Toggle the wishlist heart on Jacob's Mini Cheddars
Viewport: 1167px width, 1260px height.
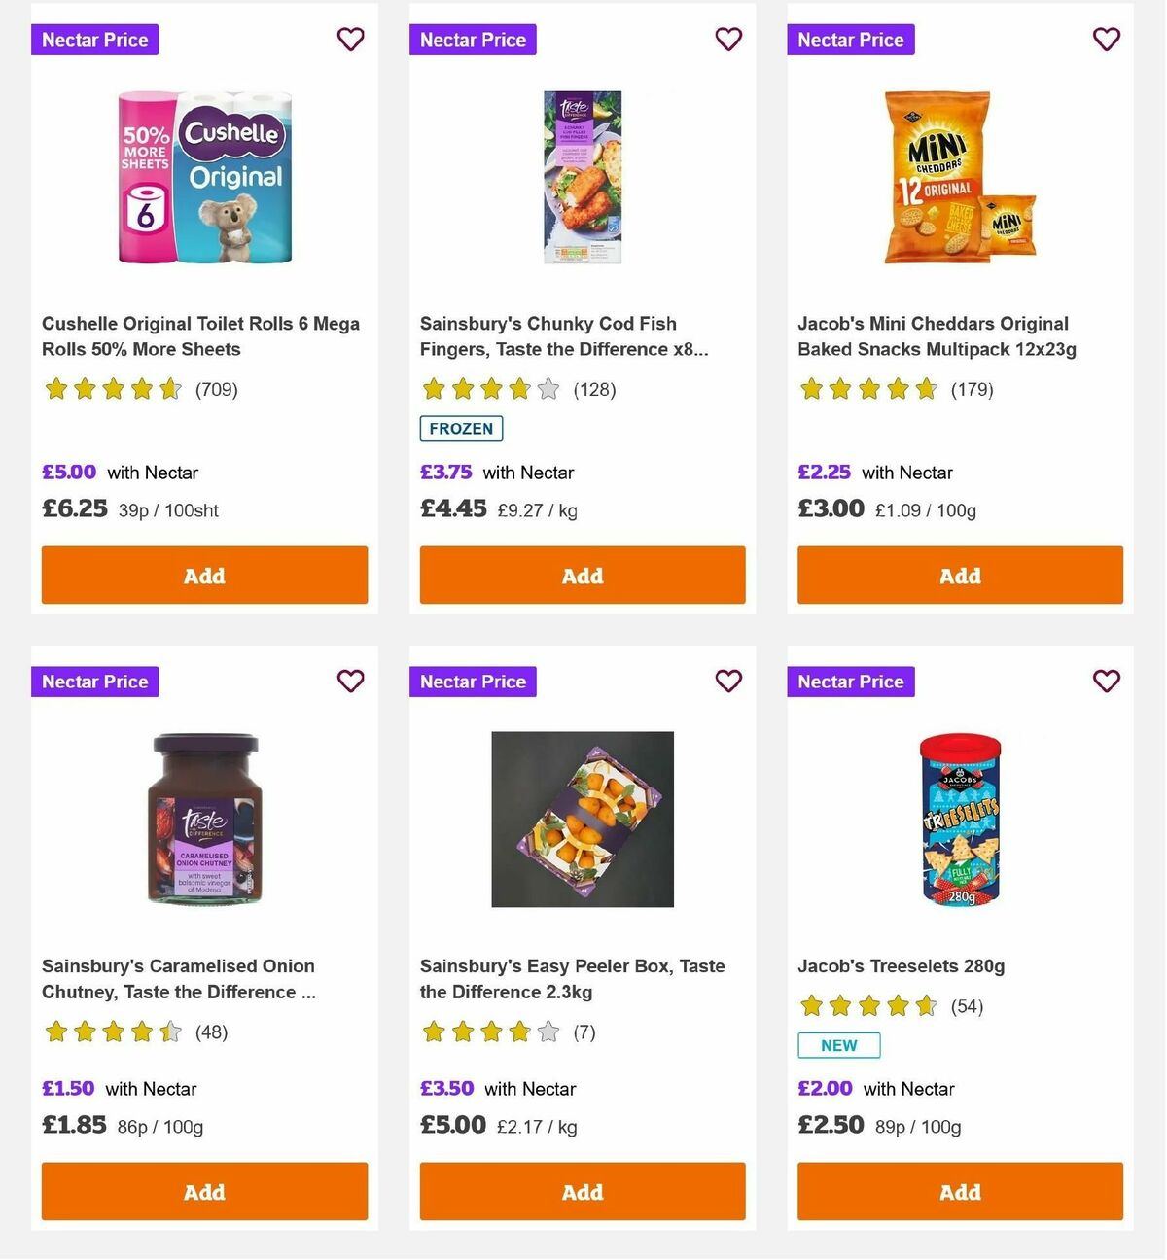1106,39
